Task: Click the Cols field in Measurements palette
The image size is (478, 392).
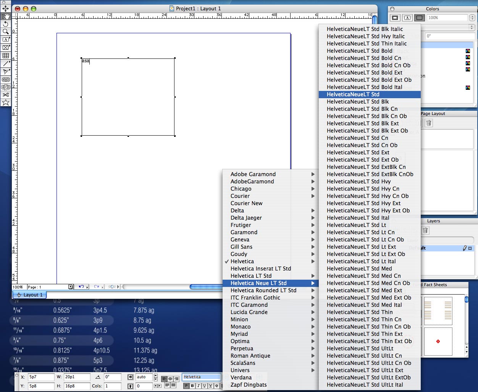Action: click(112, 386)
